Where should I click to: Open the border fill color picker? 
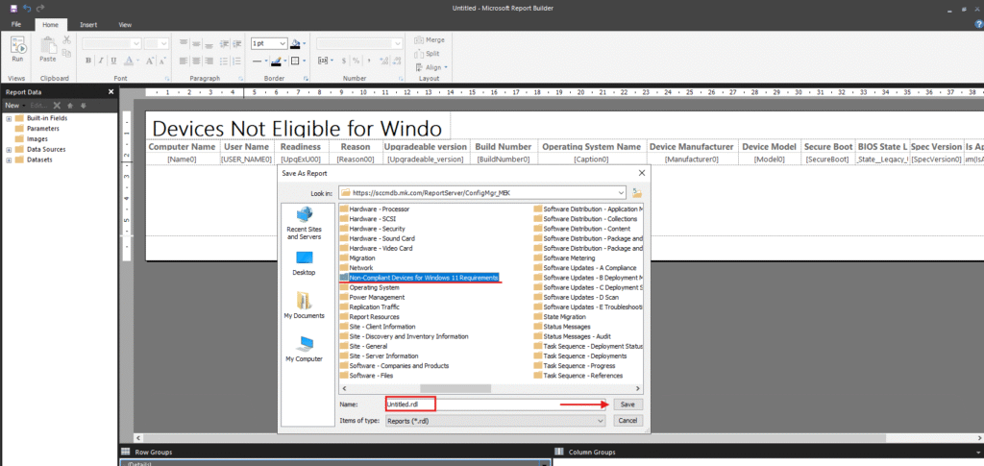point(298,43)
